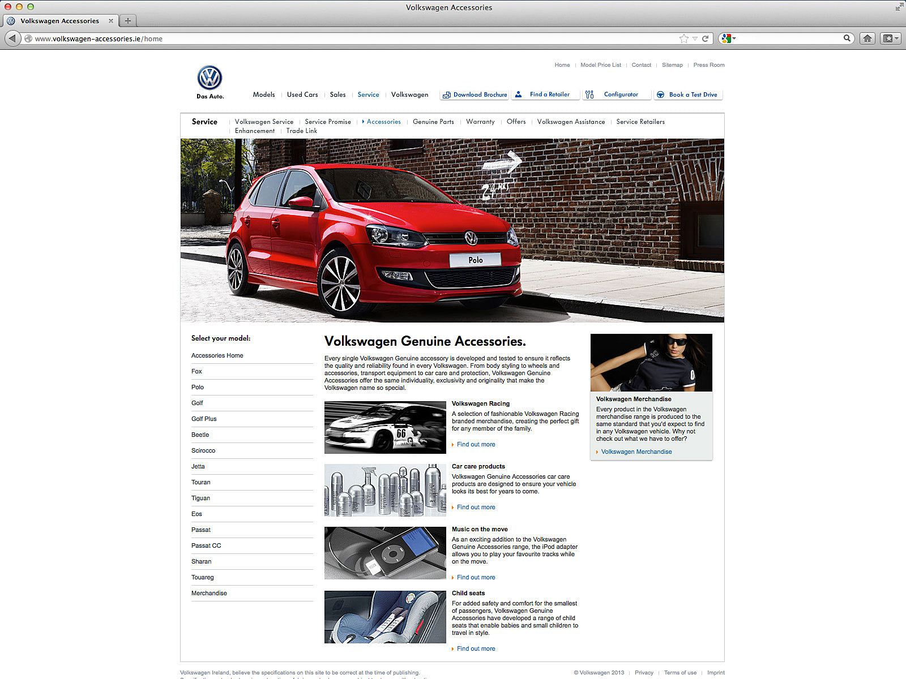Click the Volkswagen Racing car thumbnail
The height and width of the screenshot is (679, 906).
pos(385,427)
